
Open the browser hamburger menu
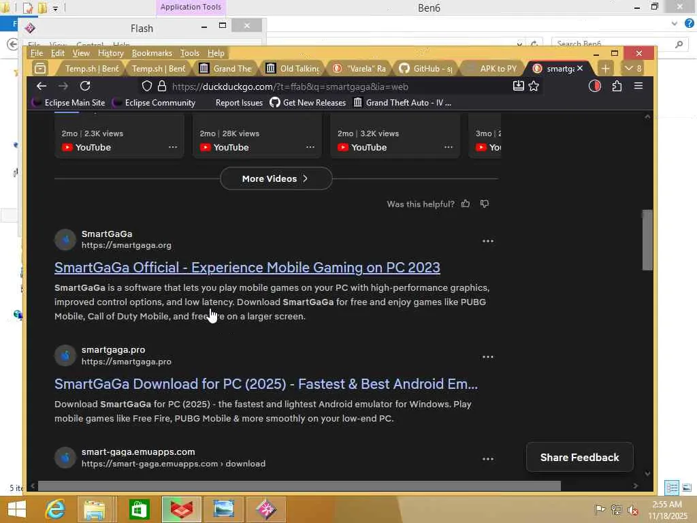pos(638,86)
